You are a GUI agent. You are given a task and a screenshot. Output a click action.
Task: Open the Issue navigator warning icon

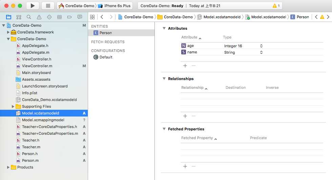point(39,17)
